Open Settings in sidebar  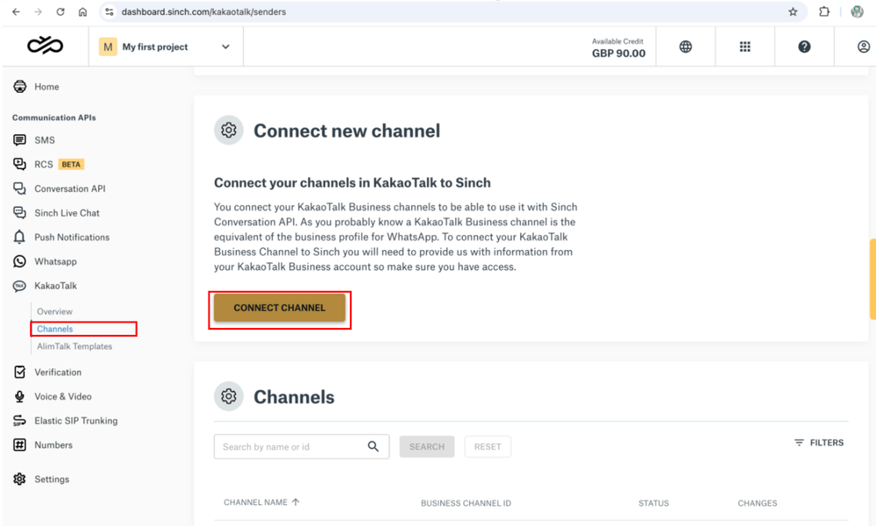[41, 479]
